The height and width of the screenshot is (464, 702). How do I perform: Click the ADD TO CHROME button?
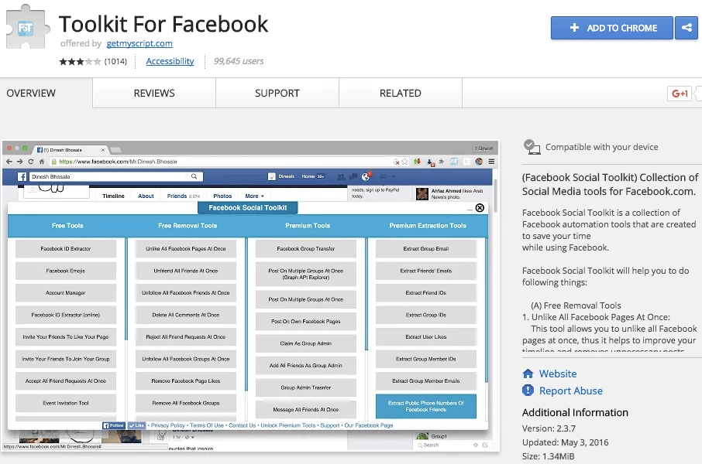click(612, 28)
